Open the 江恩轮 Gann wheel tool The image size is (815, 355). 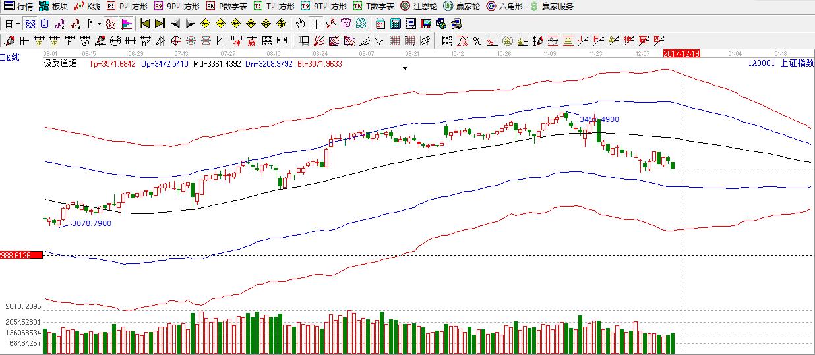pyautogui.click(x=418, y=6)
